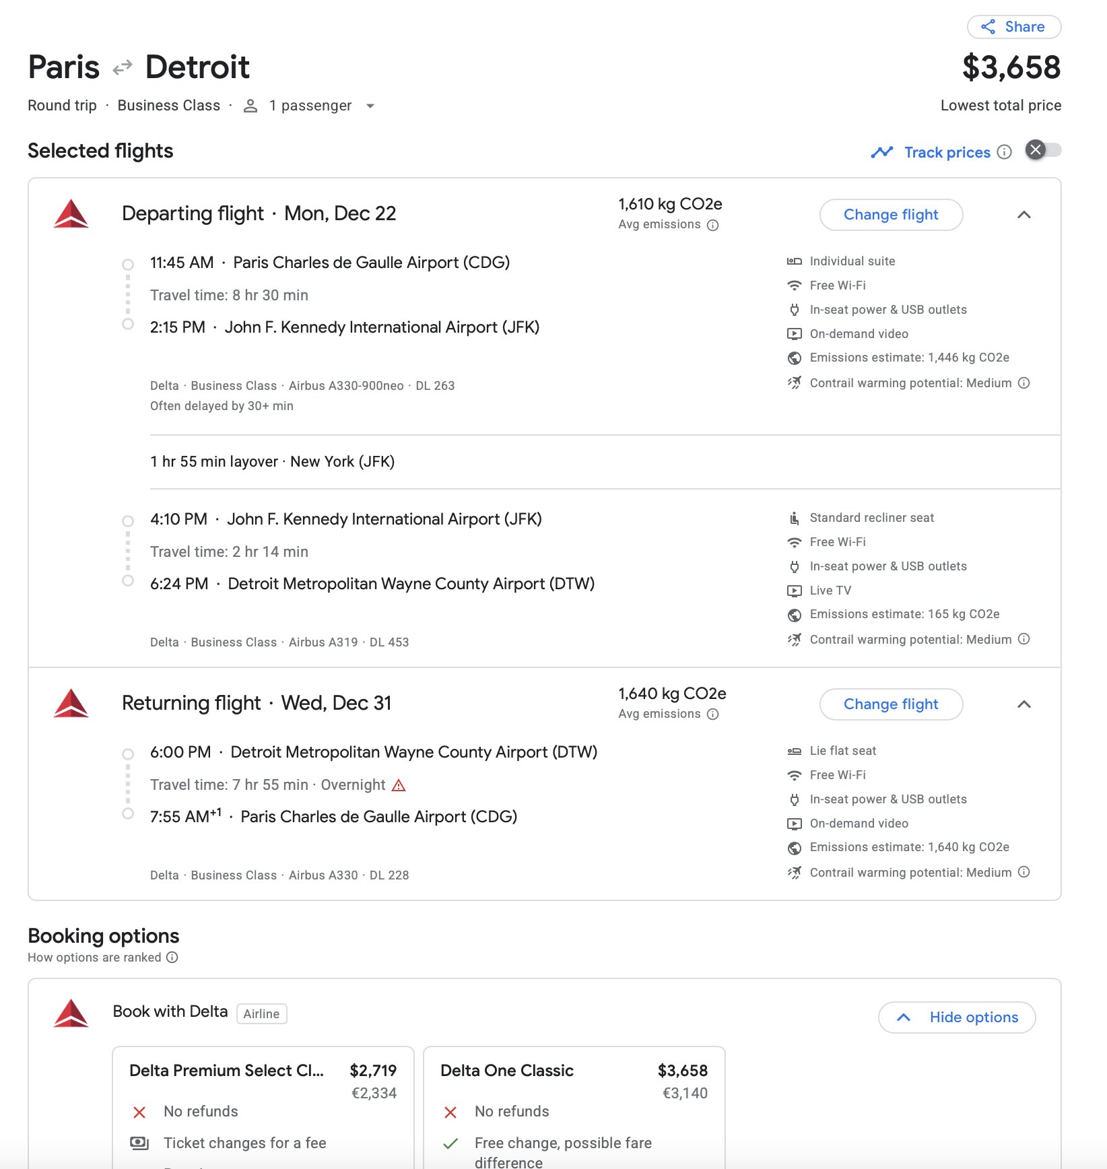The image size is (1107, 1169).
Task: Click the Hide options button
Action: click(x=956, y=1017)
